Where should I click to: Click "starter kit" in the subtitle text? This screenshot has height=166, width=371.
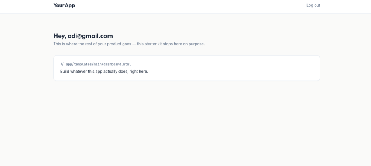coord(153,44)
